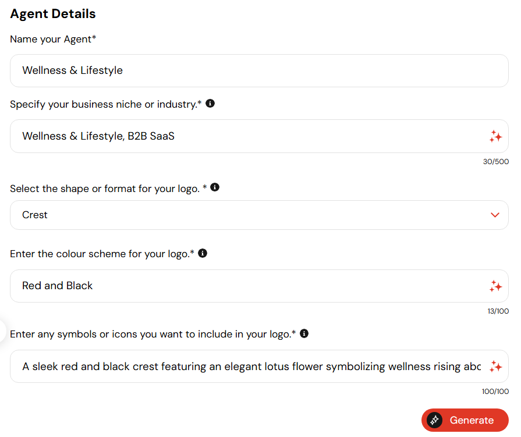
Task: Show info tooltip for logo shape or format
Action: pyautogui.click(x=215, y=187)
